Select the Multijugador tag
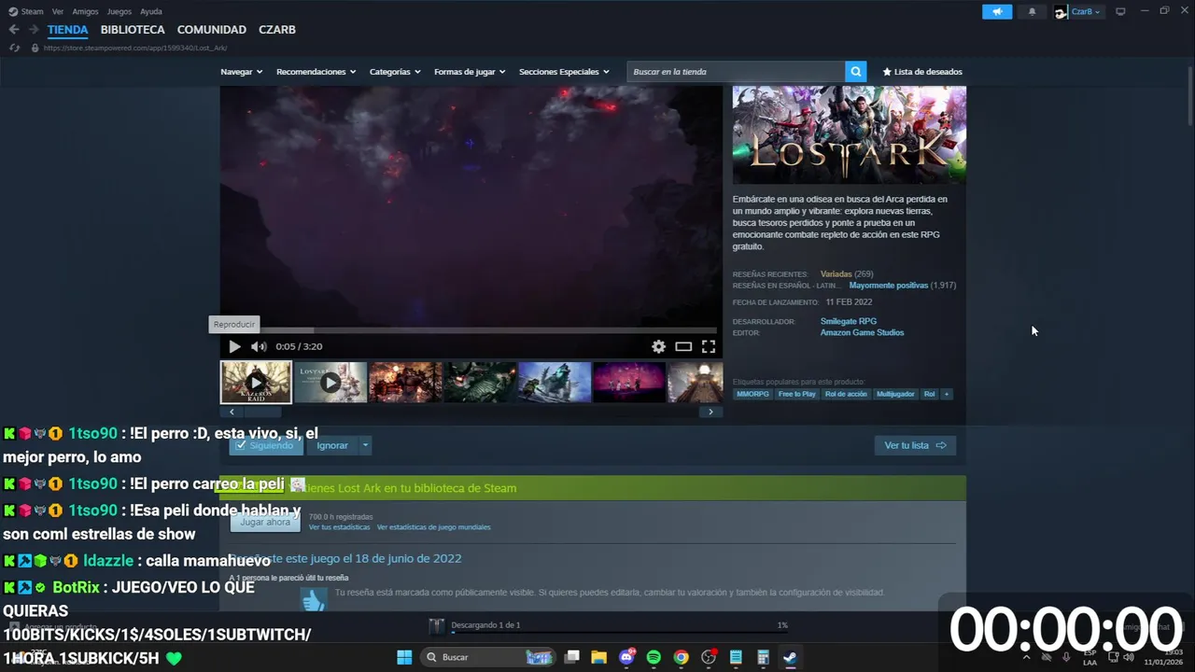The width and height of the screenshot is (1195, 672). pyautogui.click(x=895, y=394)
